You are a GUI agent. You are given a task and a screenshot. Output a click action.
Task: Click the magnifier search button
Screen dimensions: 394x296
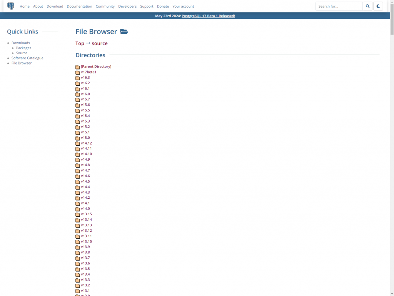tap(367, 6)
